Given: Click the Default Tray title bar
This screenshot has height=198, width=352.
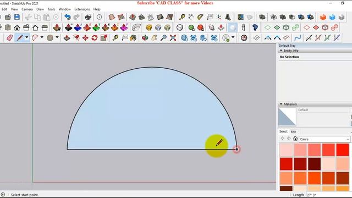Looking at the screenshot, I should [315, 46].
